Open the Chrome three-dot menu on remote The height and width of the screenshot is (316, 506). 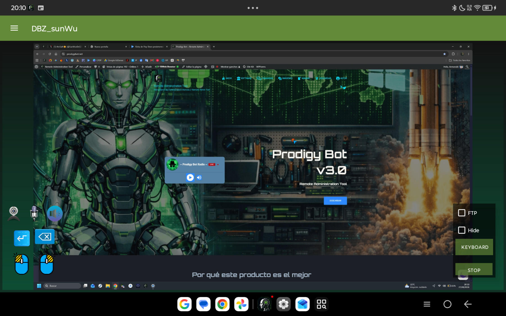coord(468,54)
